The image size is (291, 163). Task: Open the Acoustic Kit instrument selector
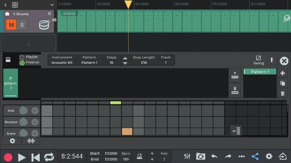(x=62, y=62)
